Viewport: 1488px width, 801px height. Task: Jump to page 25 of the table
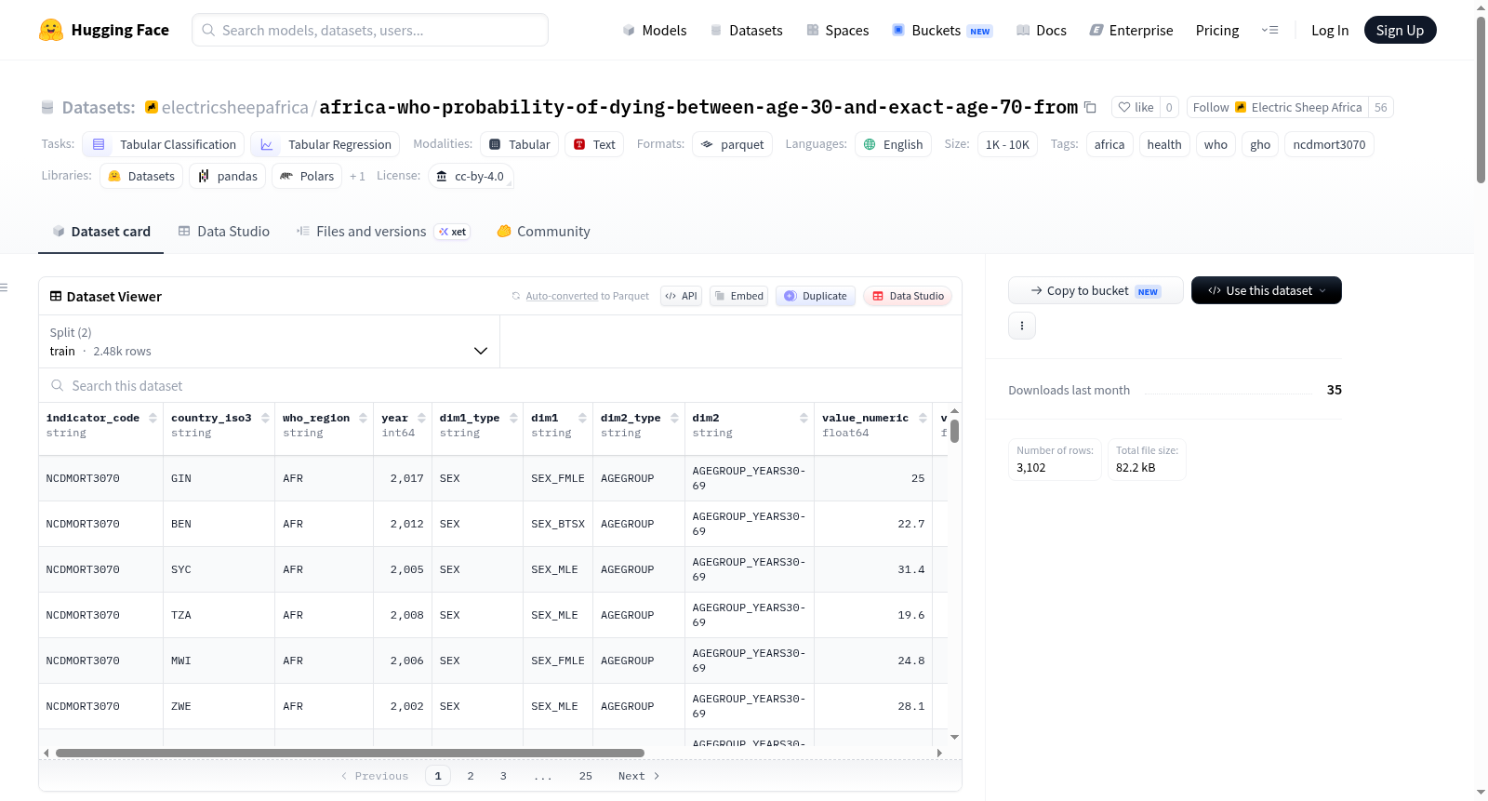pyautogui.click(x=586, y=776)
